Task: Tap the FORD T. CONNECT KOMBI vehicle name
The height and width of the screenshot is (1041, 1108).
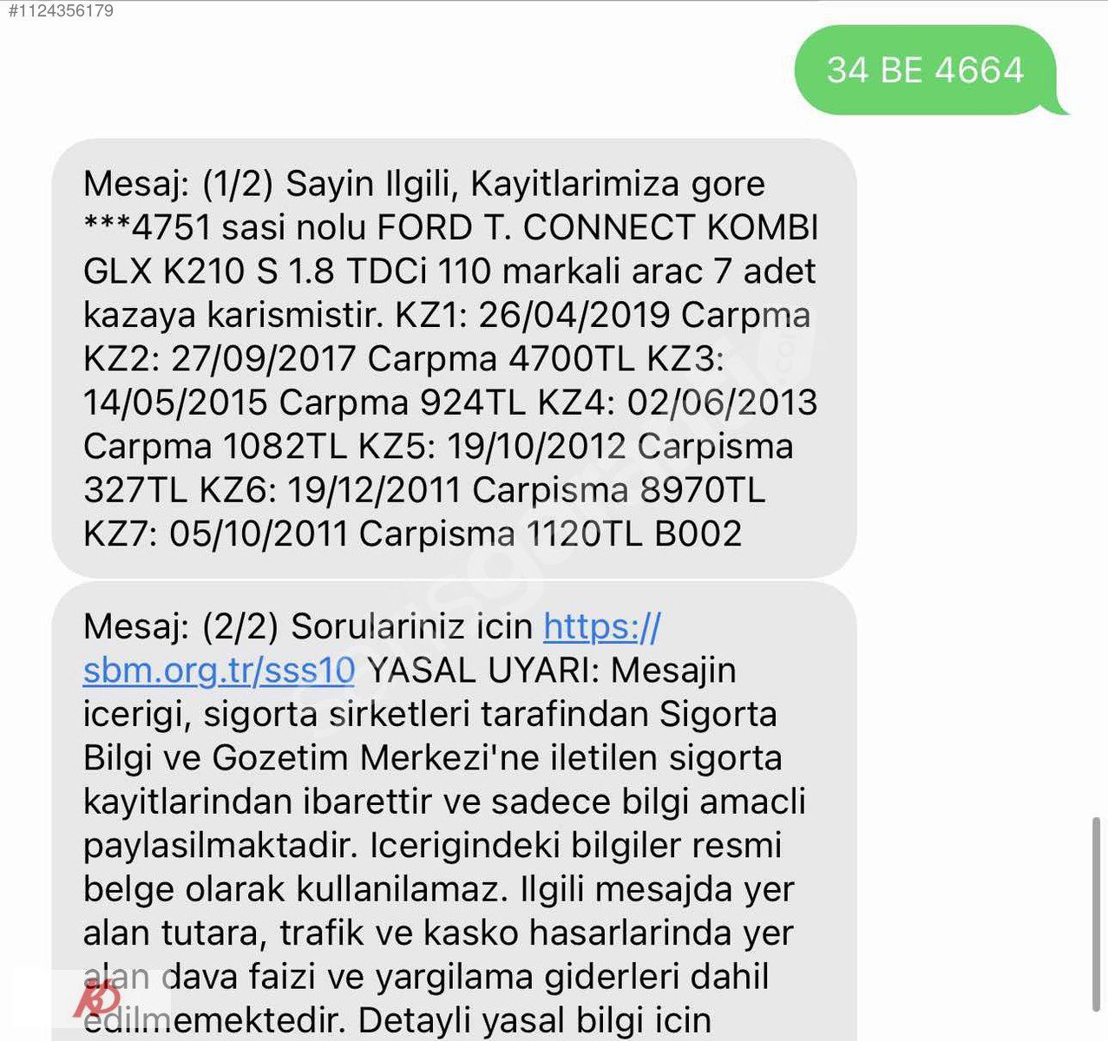Action: tap(597, 227)
